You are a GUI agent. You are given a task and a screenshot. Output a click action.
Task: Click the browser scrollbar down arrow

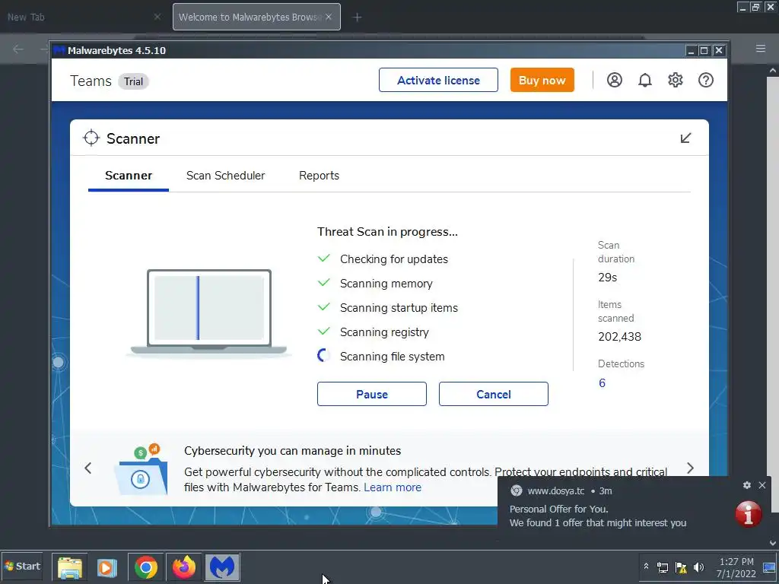coord(773,543)
